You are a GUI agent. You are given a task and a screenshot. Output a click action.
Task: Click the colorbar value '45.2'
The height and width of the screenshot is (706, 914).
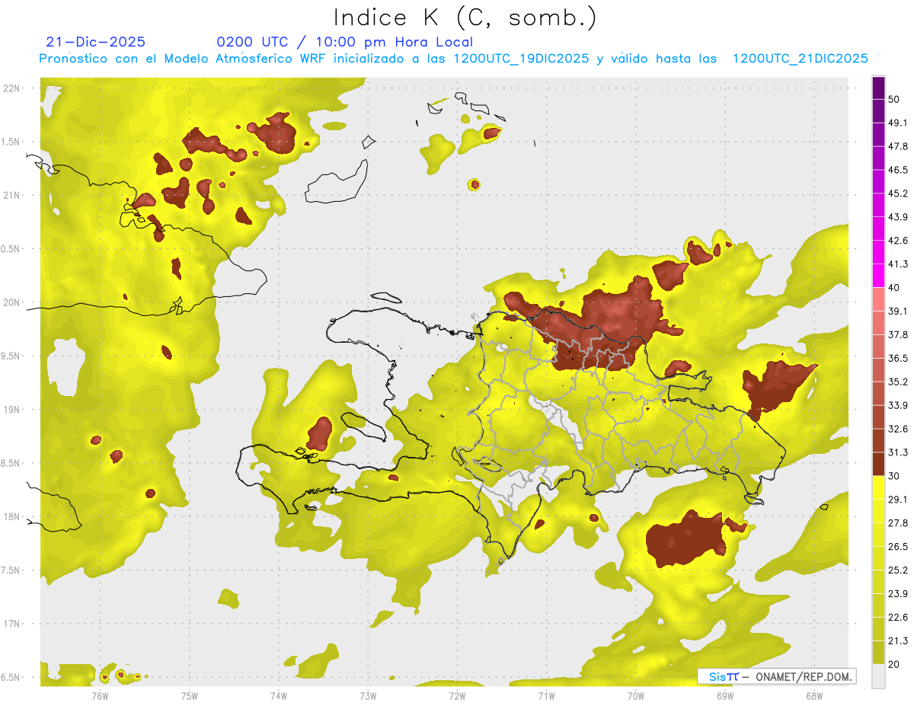tap(898, 193)
